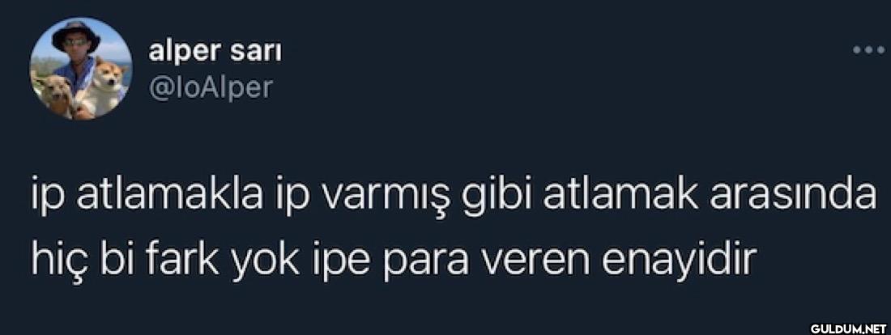
Task: Open the GULDUM.NET watermark link
Action: pyautogui.click(x=848, y=328)
